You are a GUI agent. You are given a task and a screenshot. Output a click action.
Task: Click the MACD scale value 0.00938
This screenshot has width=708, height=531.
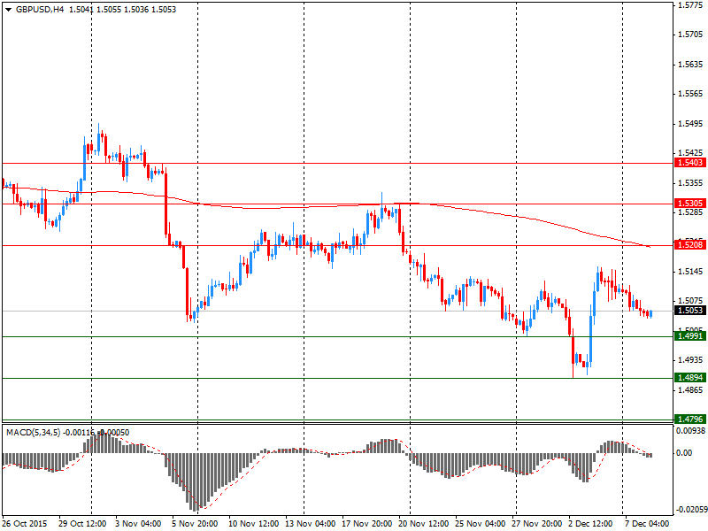(691, 431)
